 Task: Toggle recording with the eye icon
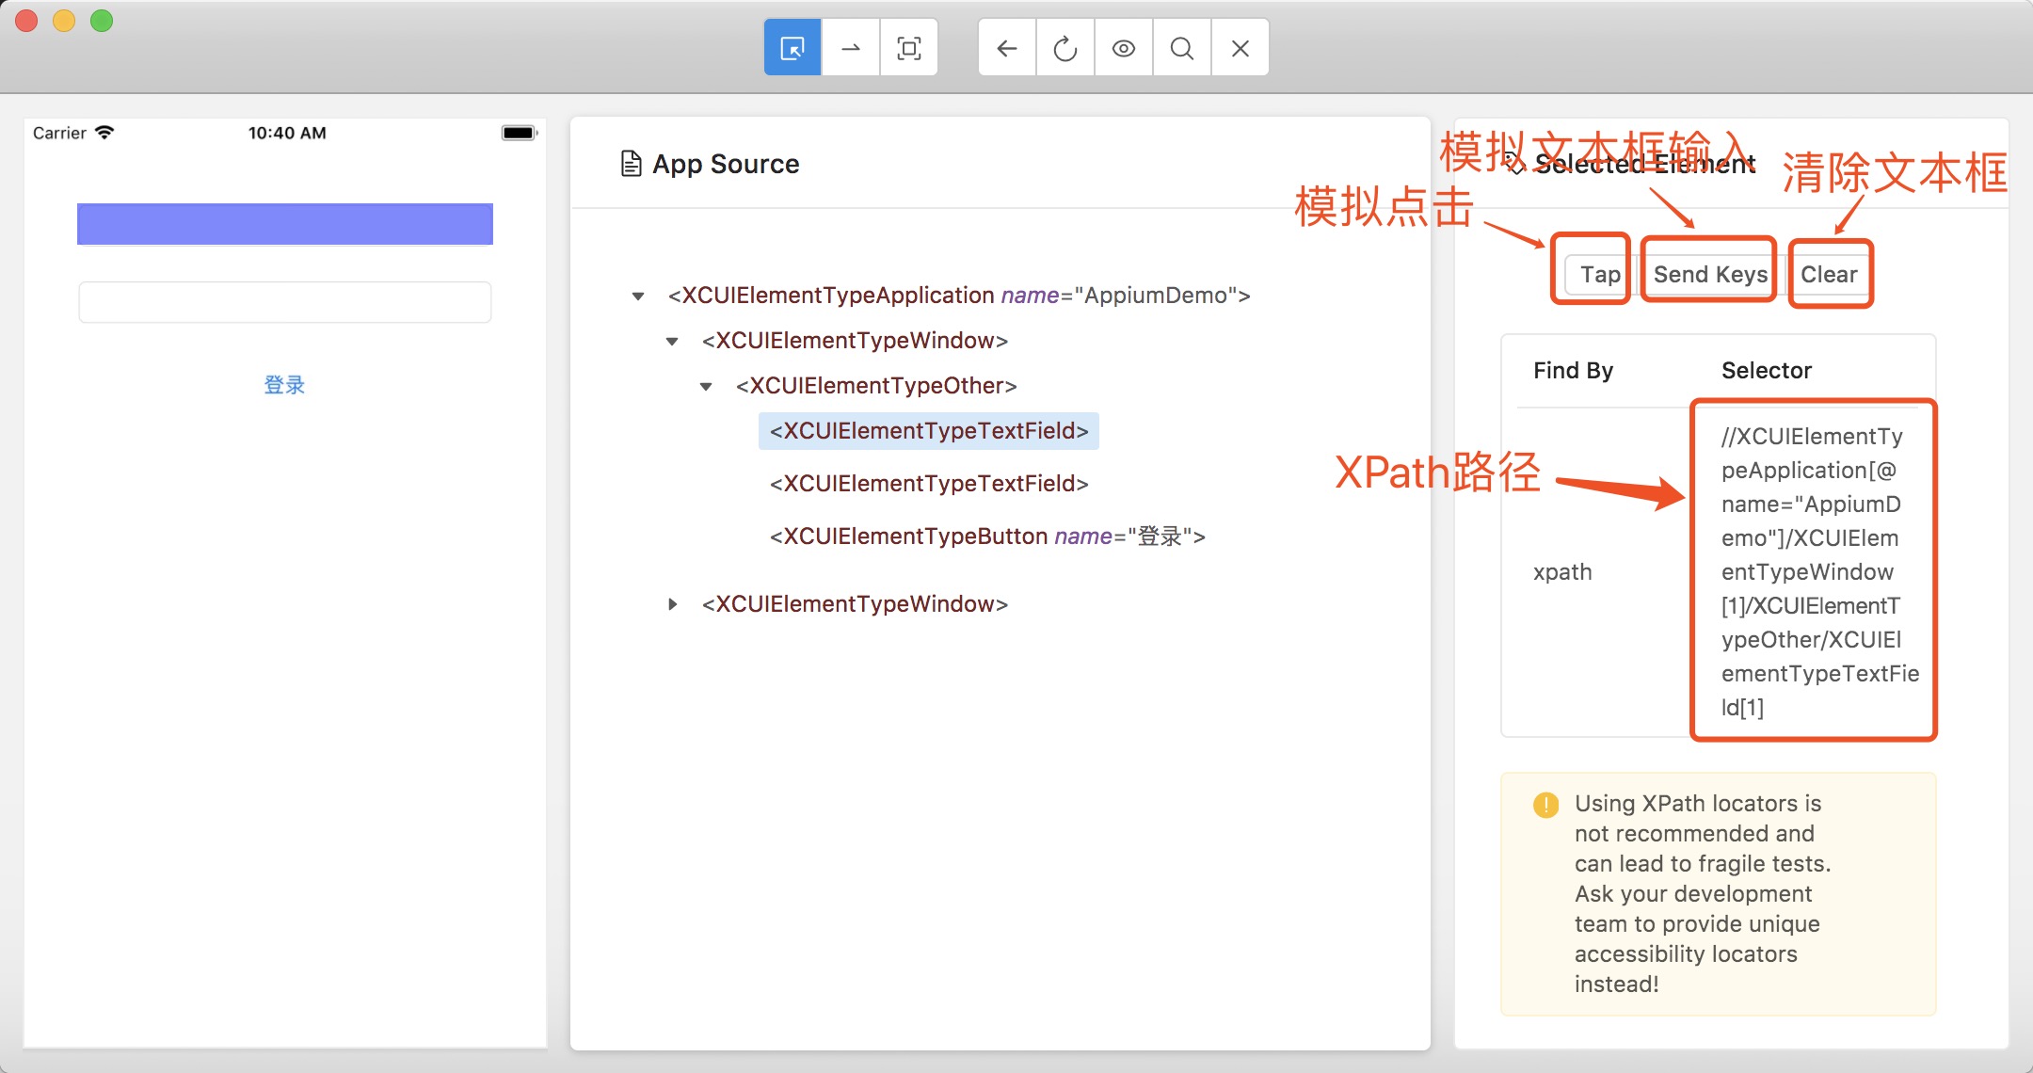point(1124,48)
